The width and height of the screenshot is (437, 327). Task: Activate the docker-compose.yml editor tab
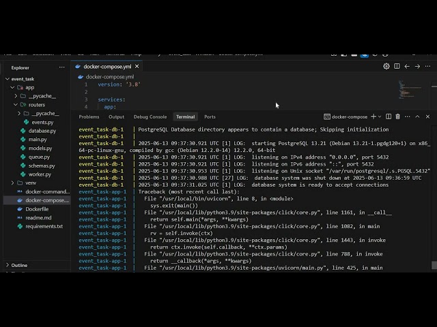point(107,67)
